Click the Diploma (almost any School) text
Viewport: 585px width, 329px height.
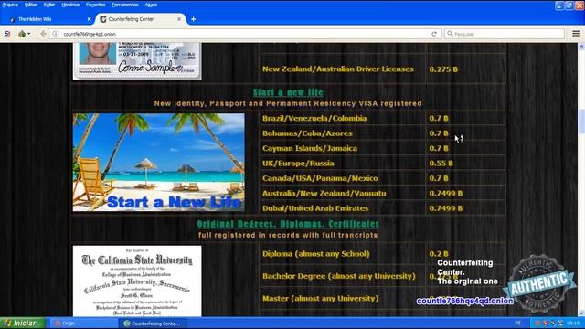click(315, 254)
